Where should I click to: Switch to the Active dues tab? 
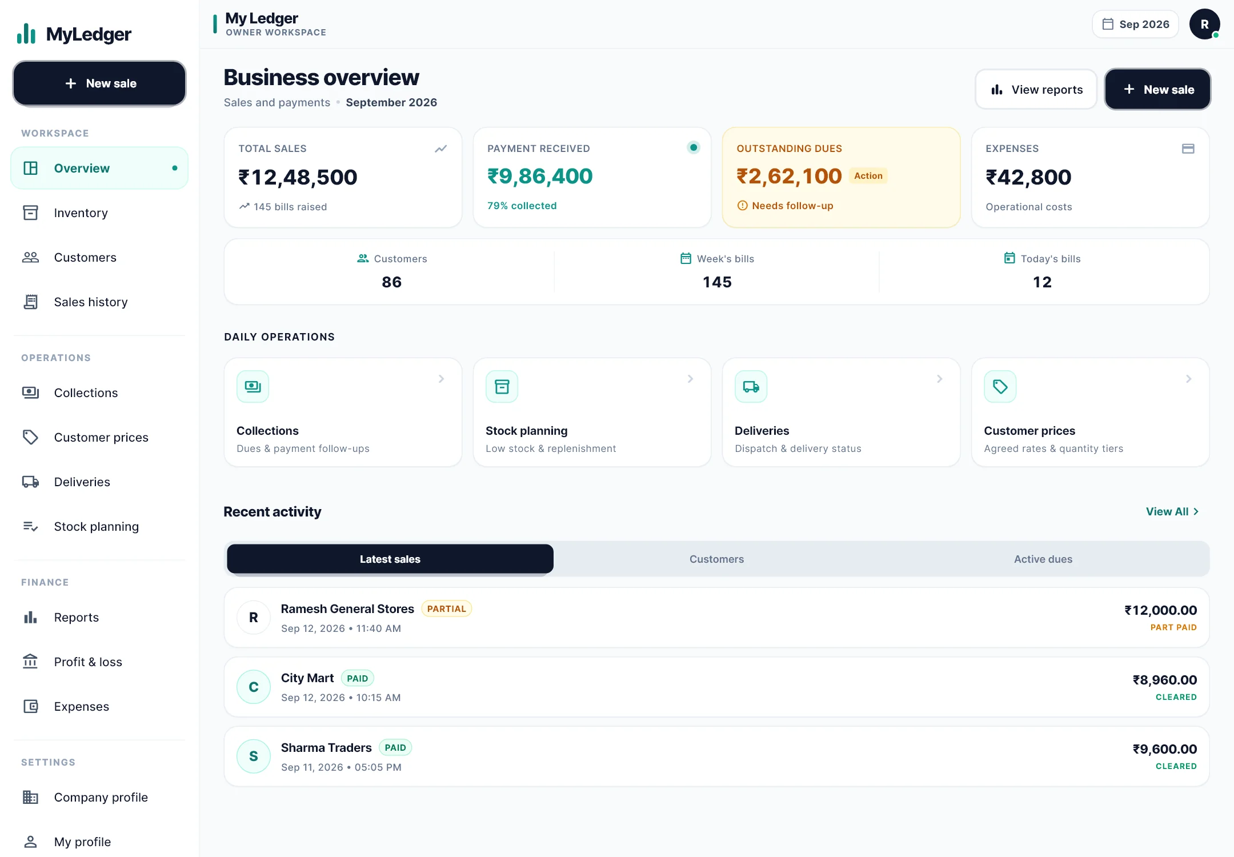pyautogui.click(x=1043, y=559)
